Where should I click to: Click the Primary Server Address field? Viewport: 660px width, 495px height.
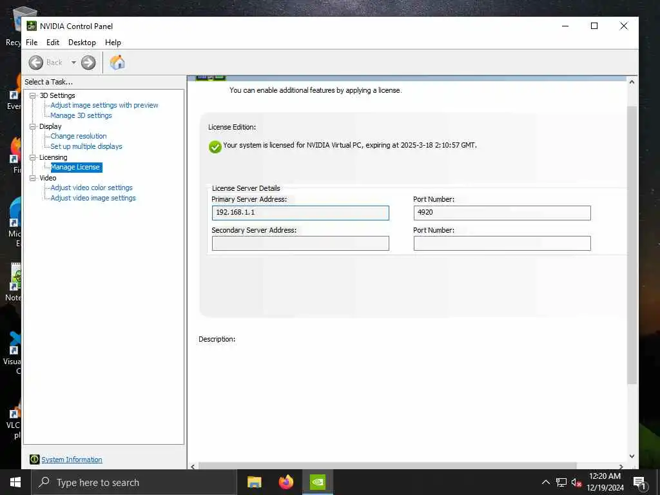click(x=300, y=213)
